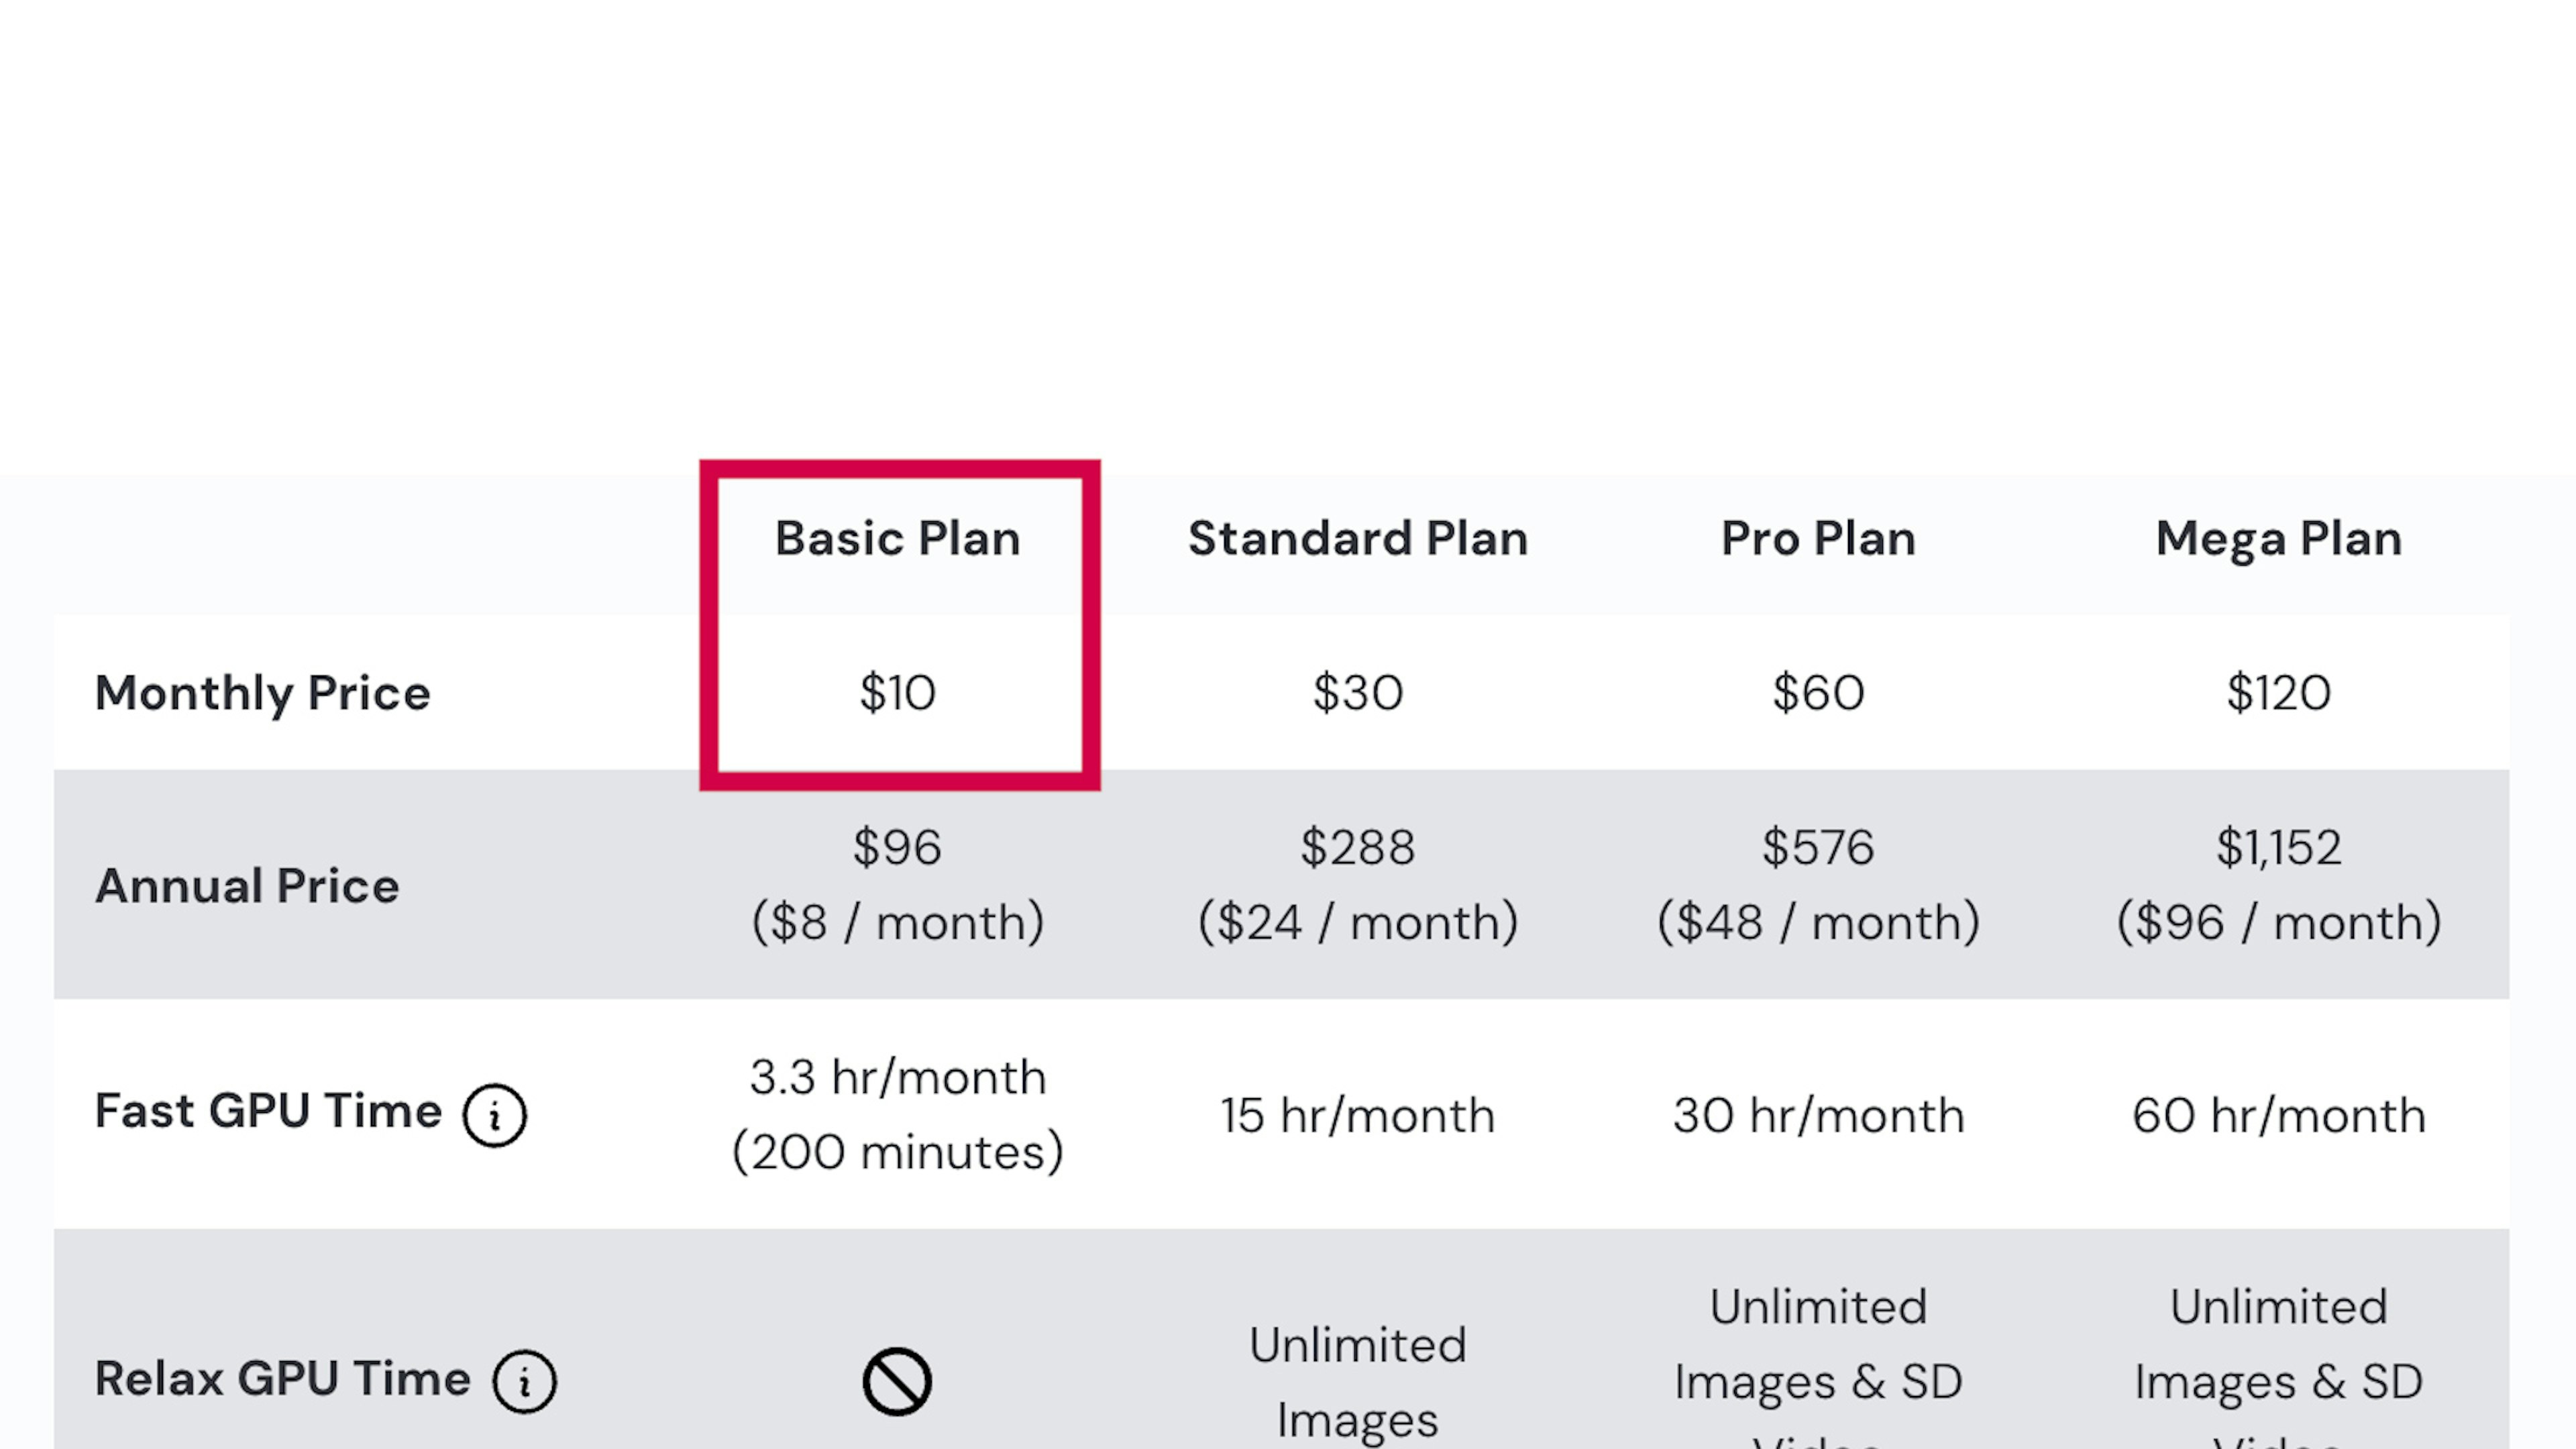Open the Relax GPU Time info tooltip
This screenshot has width=2576, height=1449.
pyautogui.click(x=525, y=1381)
